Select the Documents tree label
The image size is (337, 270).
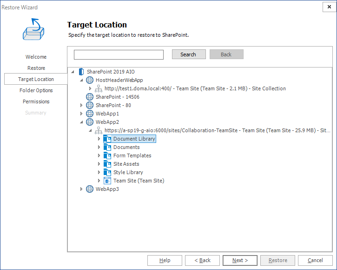click(126, 147)
